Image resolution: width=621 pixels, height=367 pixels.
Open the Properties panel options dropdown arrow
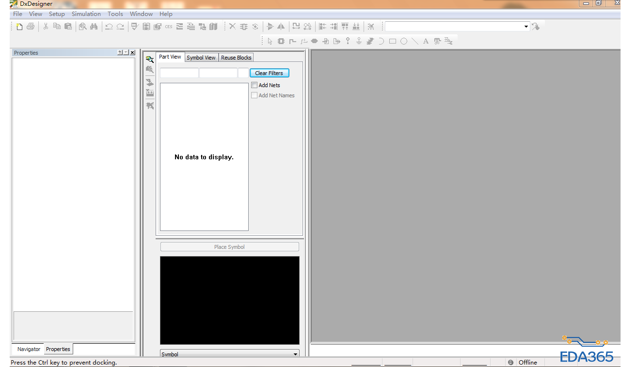tap(126, 53)
